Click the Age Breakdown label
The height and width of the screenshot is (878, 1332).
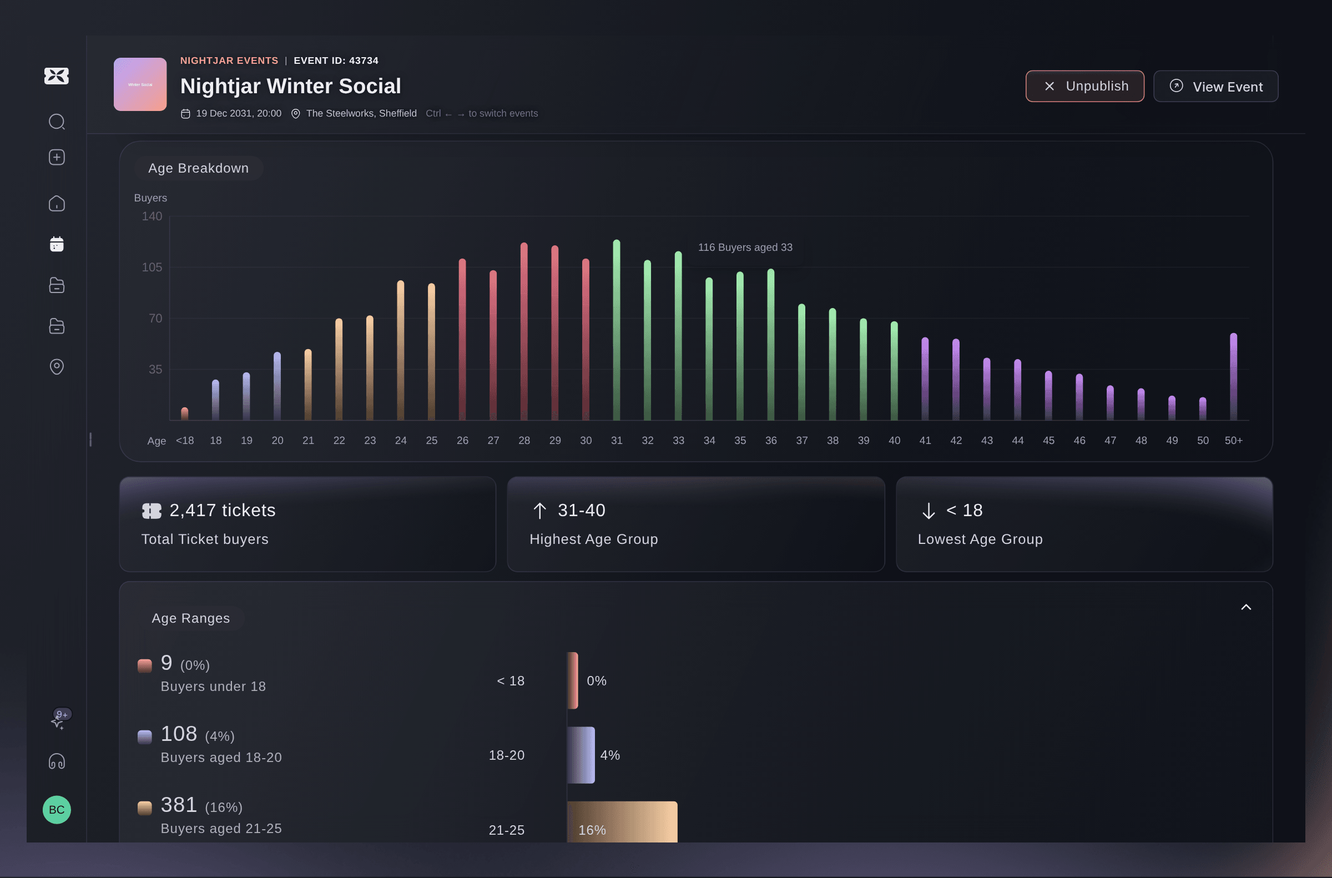pos(198,168)
